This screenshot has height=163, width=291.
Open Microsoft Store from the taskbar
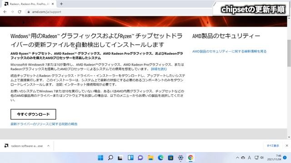(x=171, y=158)
